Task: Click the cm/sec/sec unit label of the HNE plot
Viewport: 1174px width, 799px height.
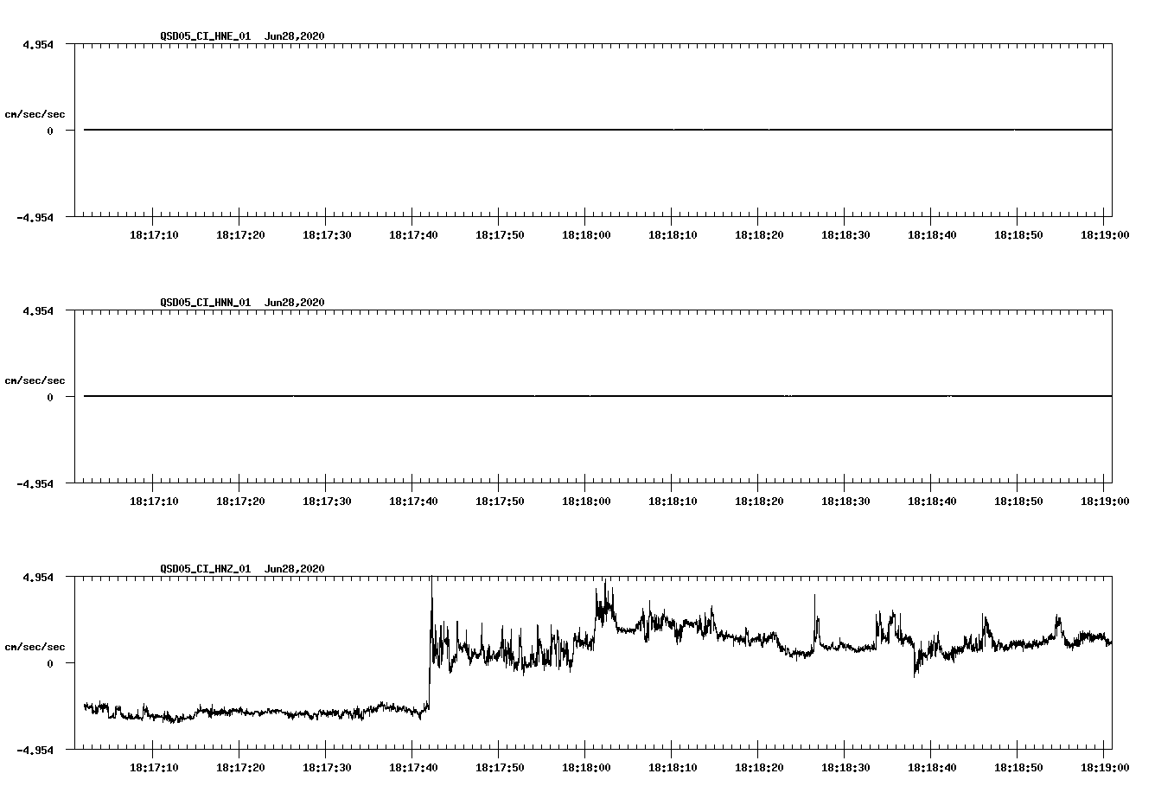Action: coord(35,114)
